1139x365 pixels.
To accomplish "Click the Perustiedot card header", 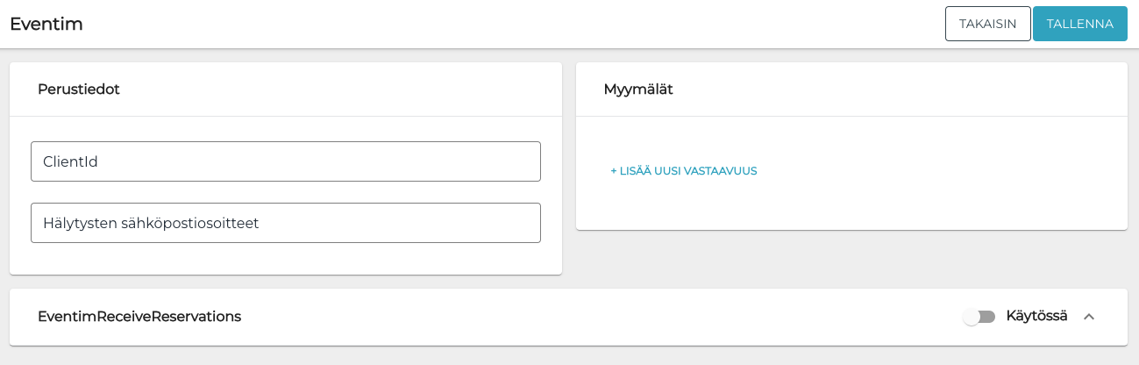I will [x=79, y=89].
